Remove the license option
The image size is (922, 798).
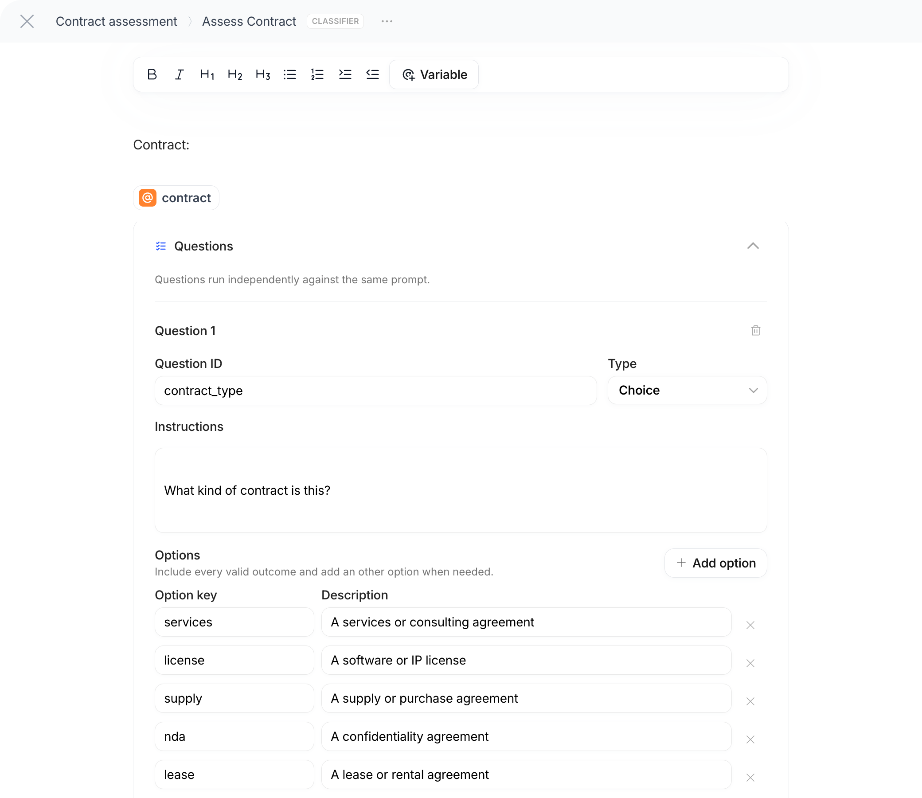[750, 664]
